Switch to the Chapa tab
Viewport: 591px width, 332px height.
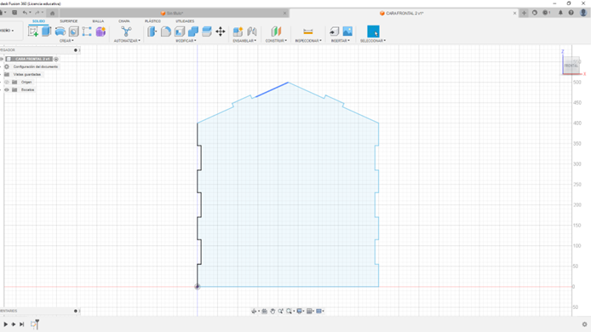[x=124, y=21]
